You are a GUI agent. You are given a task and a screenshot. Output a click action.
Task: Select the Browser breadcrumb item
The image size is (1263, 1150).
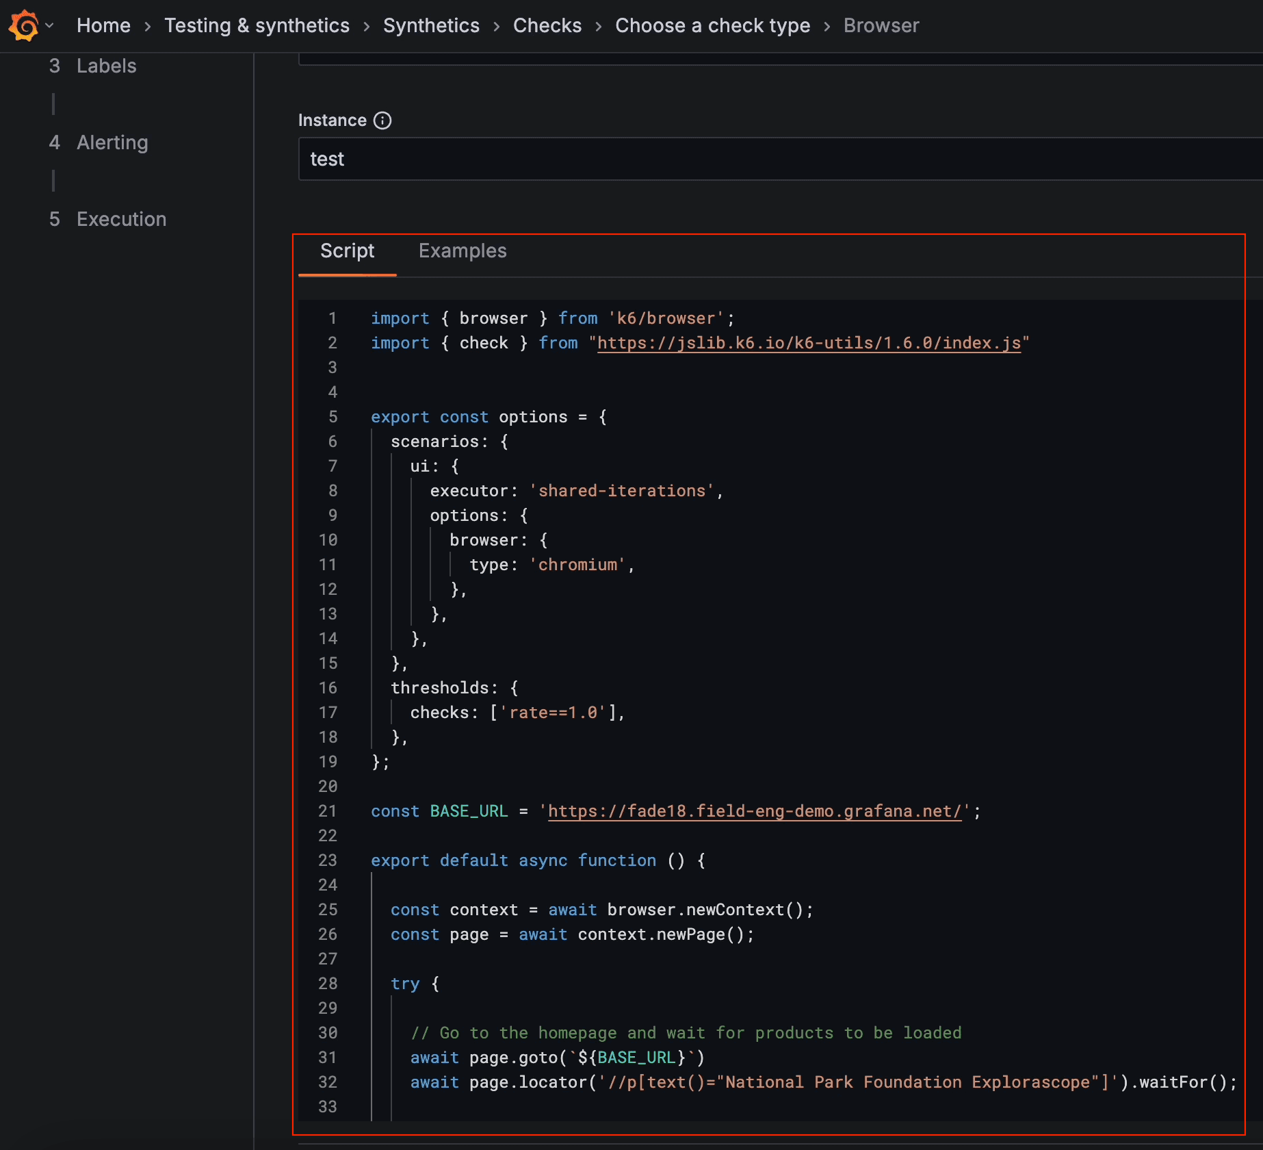[881, 25]
